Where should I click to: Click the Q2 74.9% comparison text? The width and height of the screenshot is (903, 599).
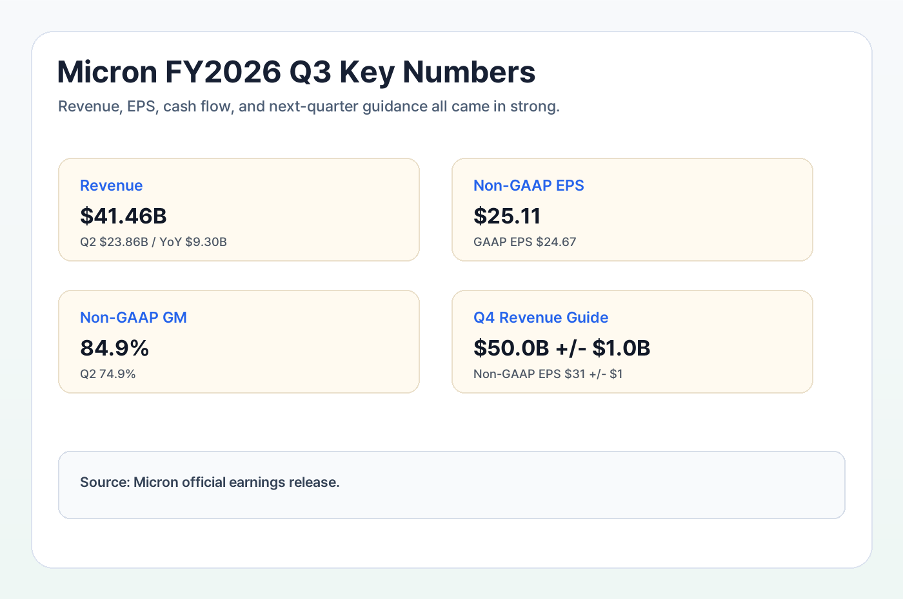[x=108, y=374]
